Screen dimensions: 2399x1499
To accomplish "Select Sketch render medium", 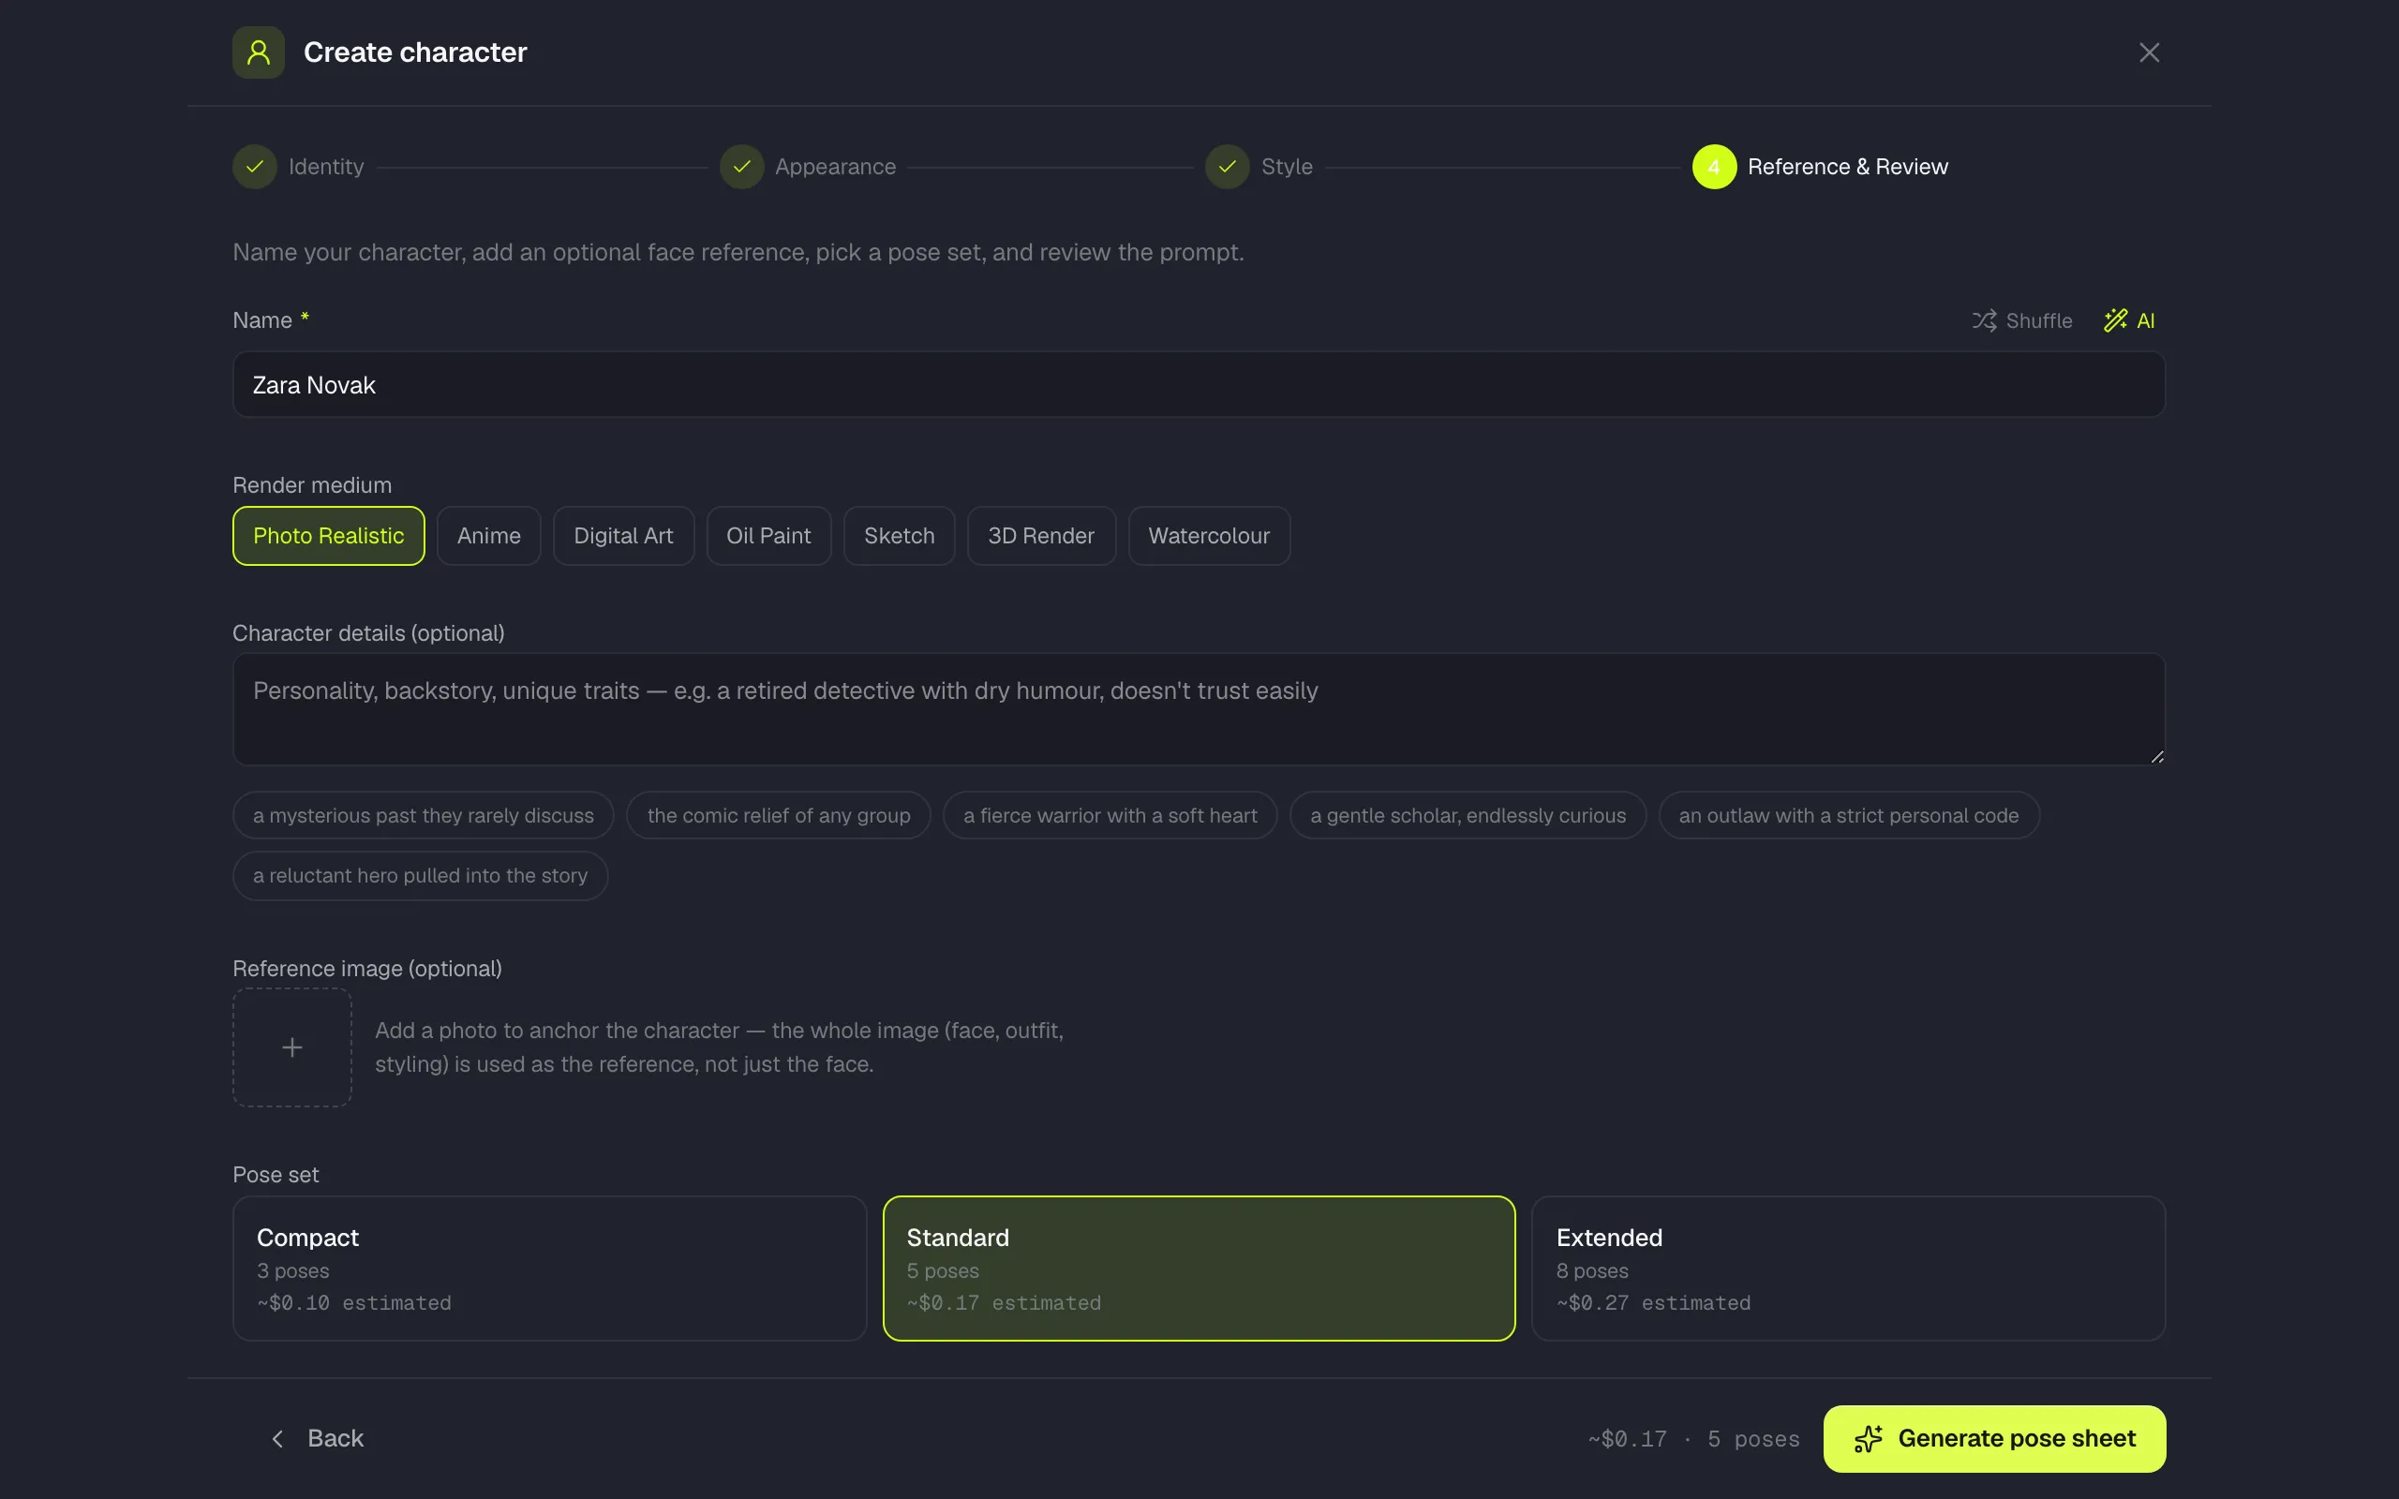I will [x=899, y=536].
